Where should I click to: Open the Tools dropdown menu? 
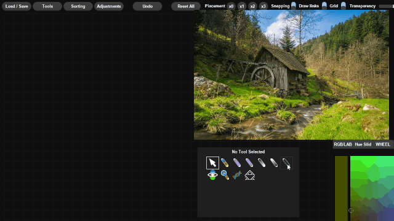pos(47,6)
